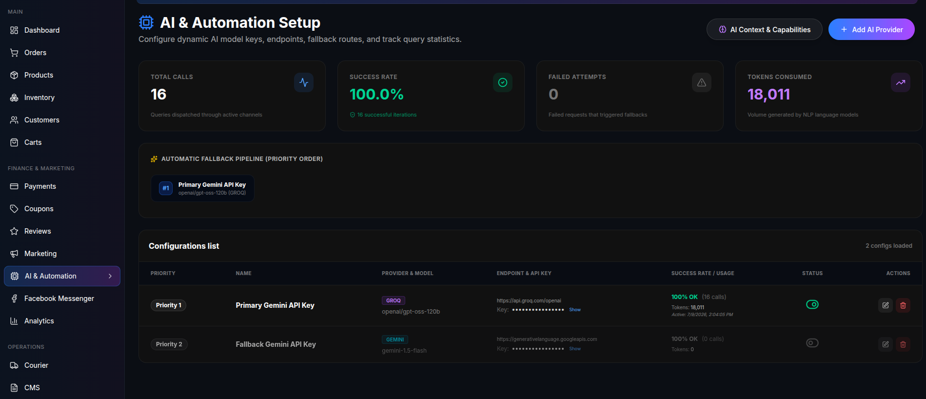This screenshot has height=399, width=926.
Task: Open the Customers section
Action: pyautogui.click(x=62, y=120)
